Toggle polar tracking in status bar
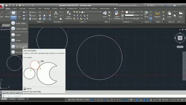This screenshot has width=186, height=105. pyautogui.click(x=112, y=100)
